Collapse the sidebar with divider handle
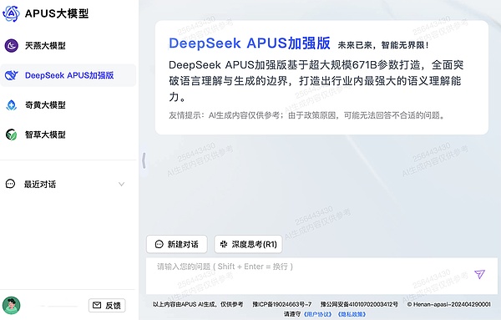The height and width of the screenshot is (320, 501). pos(144,160)
